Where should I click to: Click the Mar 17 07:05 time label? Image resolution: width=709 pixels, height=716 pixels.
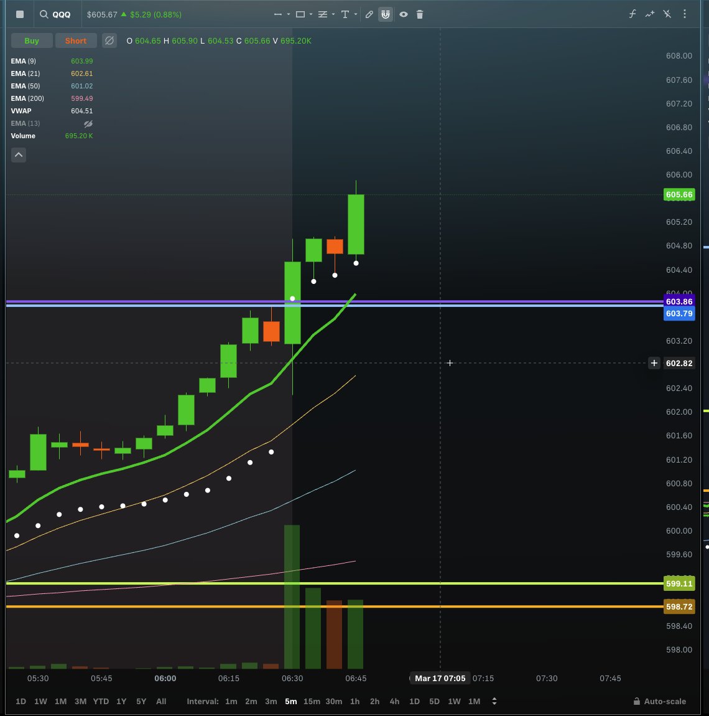click(x=440, y=678)
